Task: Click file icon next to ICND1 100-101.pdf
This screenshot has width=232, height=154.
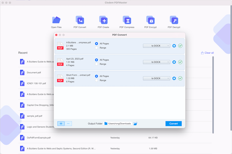Action: 22,83
